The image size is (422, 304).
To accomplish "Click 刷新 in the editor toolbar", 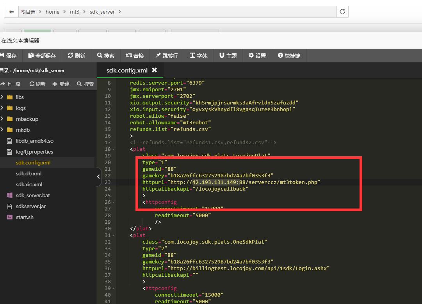I will pyautogui.click(x=76, y=56).
